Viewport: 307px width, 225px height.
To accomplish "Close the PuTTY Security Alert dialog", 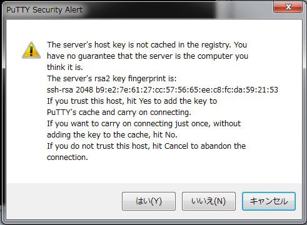I will [288, 7].
